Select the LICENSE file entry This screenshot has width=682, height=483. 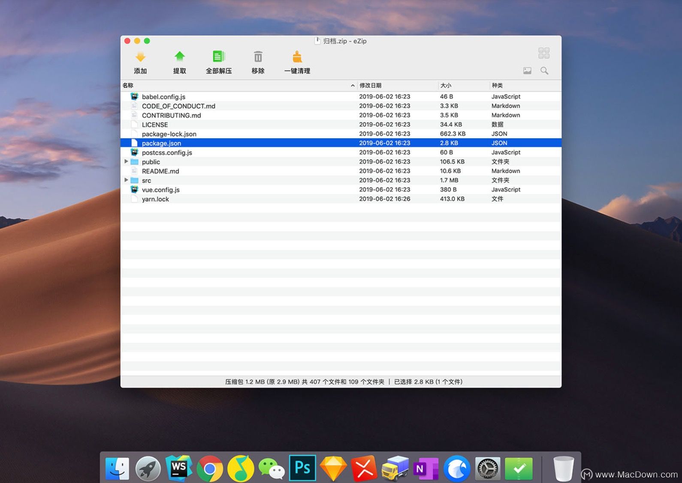tap(155, 125)
